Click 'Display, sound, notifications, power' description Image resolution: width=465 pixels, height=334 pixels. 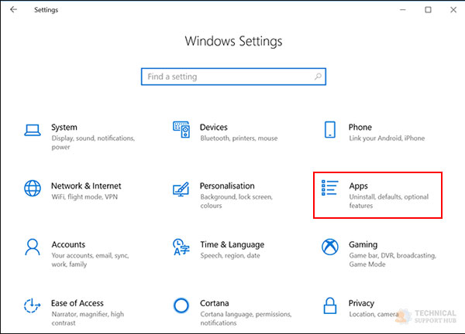(x=93, y=142)
